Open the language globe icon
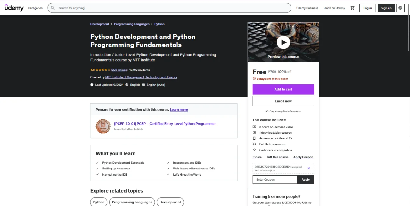The height and width of the screenshot is (206, 410). click(x=400, y=8)
